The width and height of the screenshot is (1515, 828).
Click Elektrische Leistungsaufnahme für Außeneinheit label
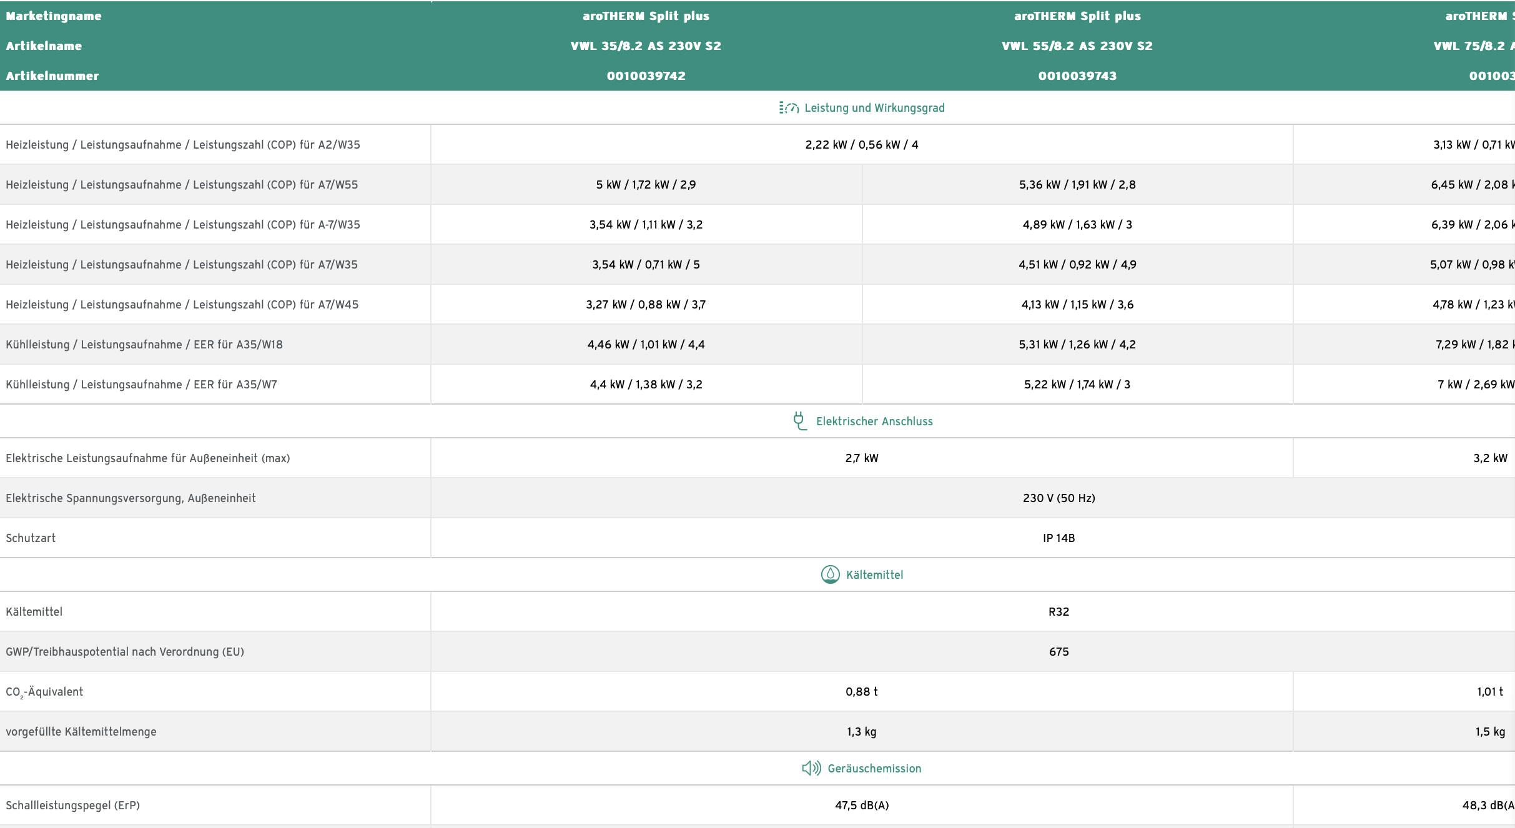coord(148,458)
